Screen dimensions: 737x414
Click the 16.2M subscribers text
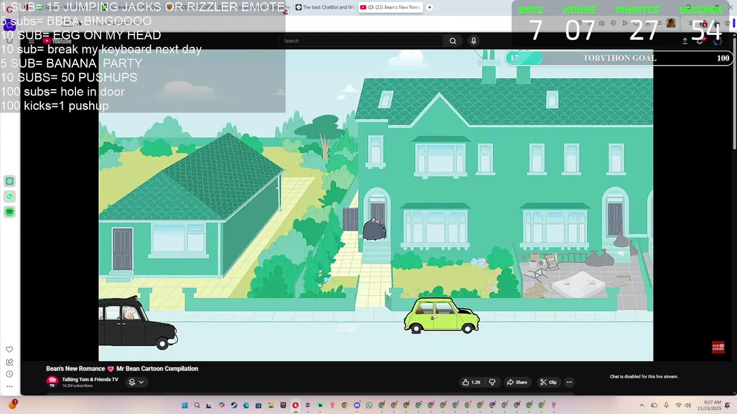(x=77, y=386)
